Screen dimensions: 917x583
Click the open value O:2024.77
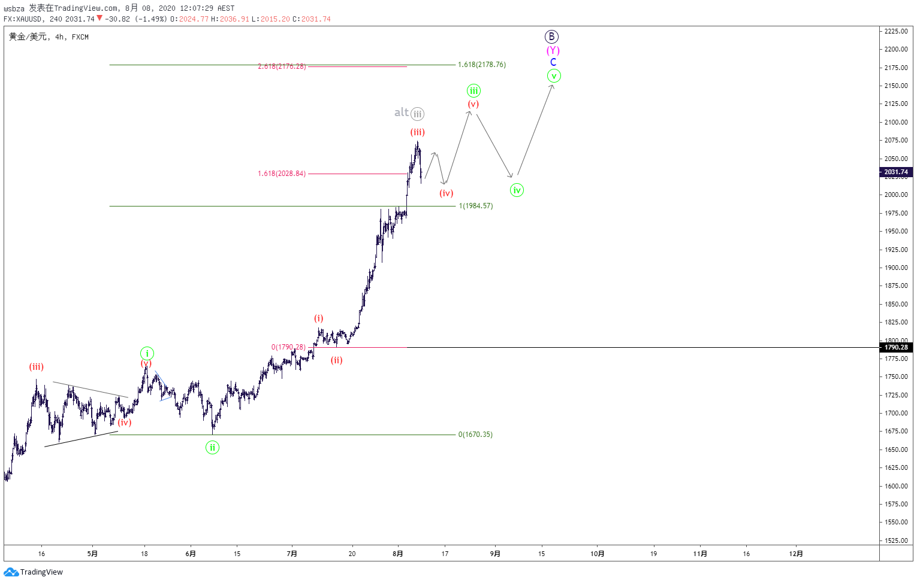189,19
